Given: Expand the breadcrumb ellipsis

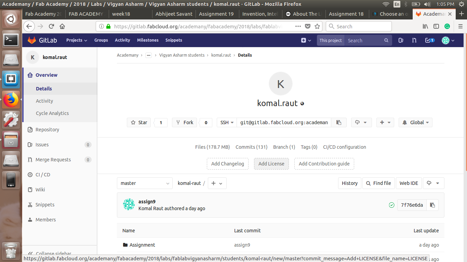Looking at the screenshot, I should [148, 55].
